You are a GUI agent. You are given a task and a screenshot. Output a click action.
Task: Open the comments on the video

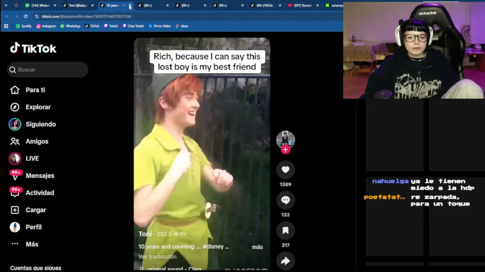coord(285,200)
